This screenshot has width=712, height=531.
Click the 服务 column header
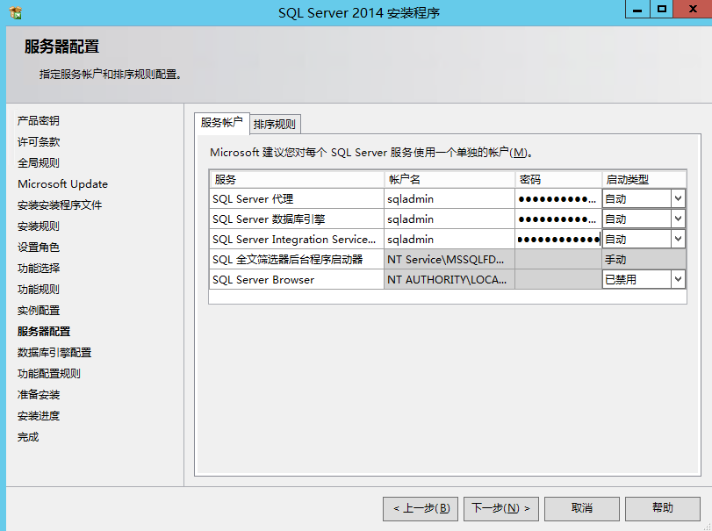297,180
